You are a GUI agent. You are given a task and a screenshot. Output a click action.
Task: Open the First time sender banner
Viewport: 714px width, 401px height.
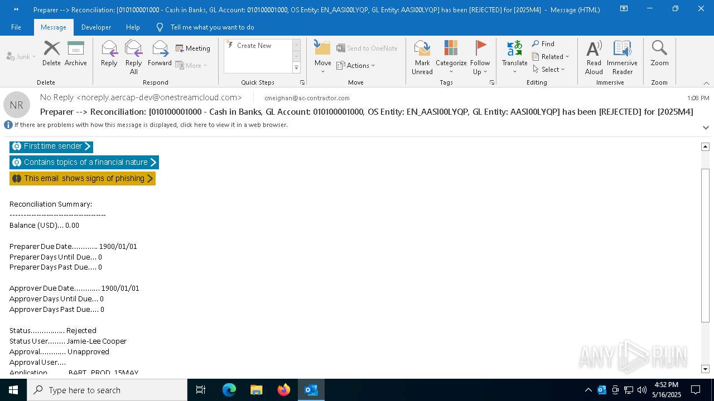(x=51, y=146)
